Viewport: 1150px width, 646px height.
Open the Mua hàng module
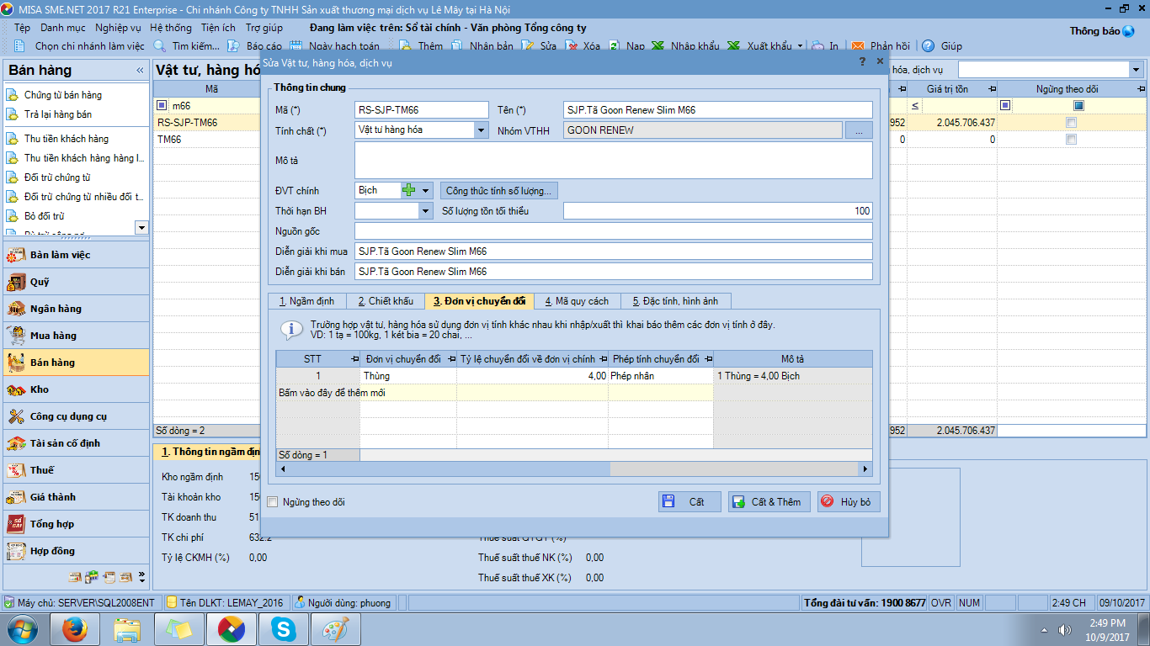(x=76, y=336)
